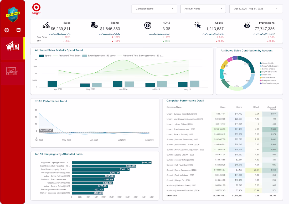
Task: Select Summit Snacks legend item
Action: coord(267,69)
